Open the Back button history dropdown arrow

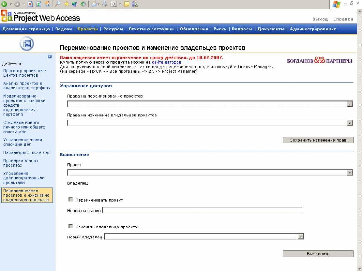[x=10, y=4]
